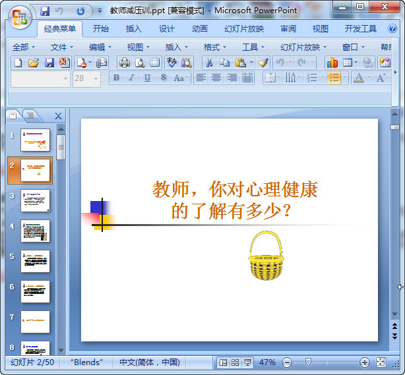Switch to the 开始 ribbon tab

pyautogui.click(x=101, y=28)
